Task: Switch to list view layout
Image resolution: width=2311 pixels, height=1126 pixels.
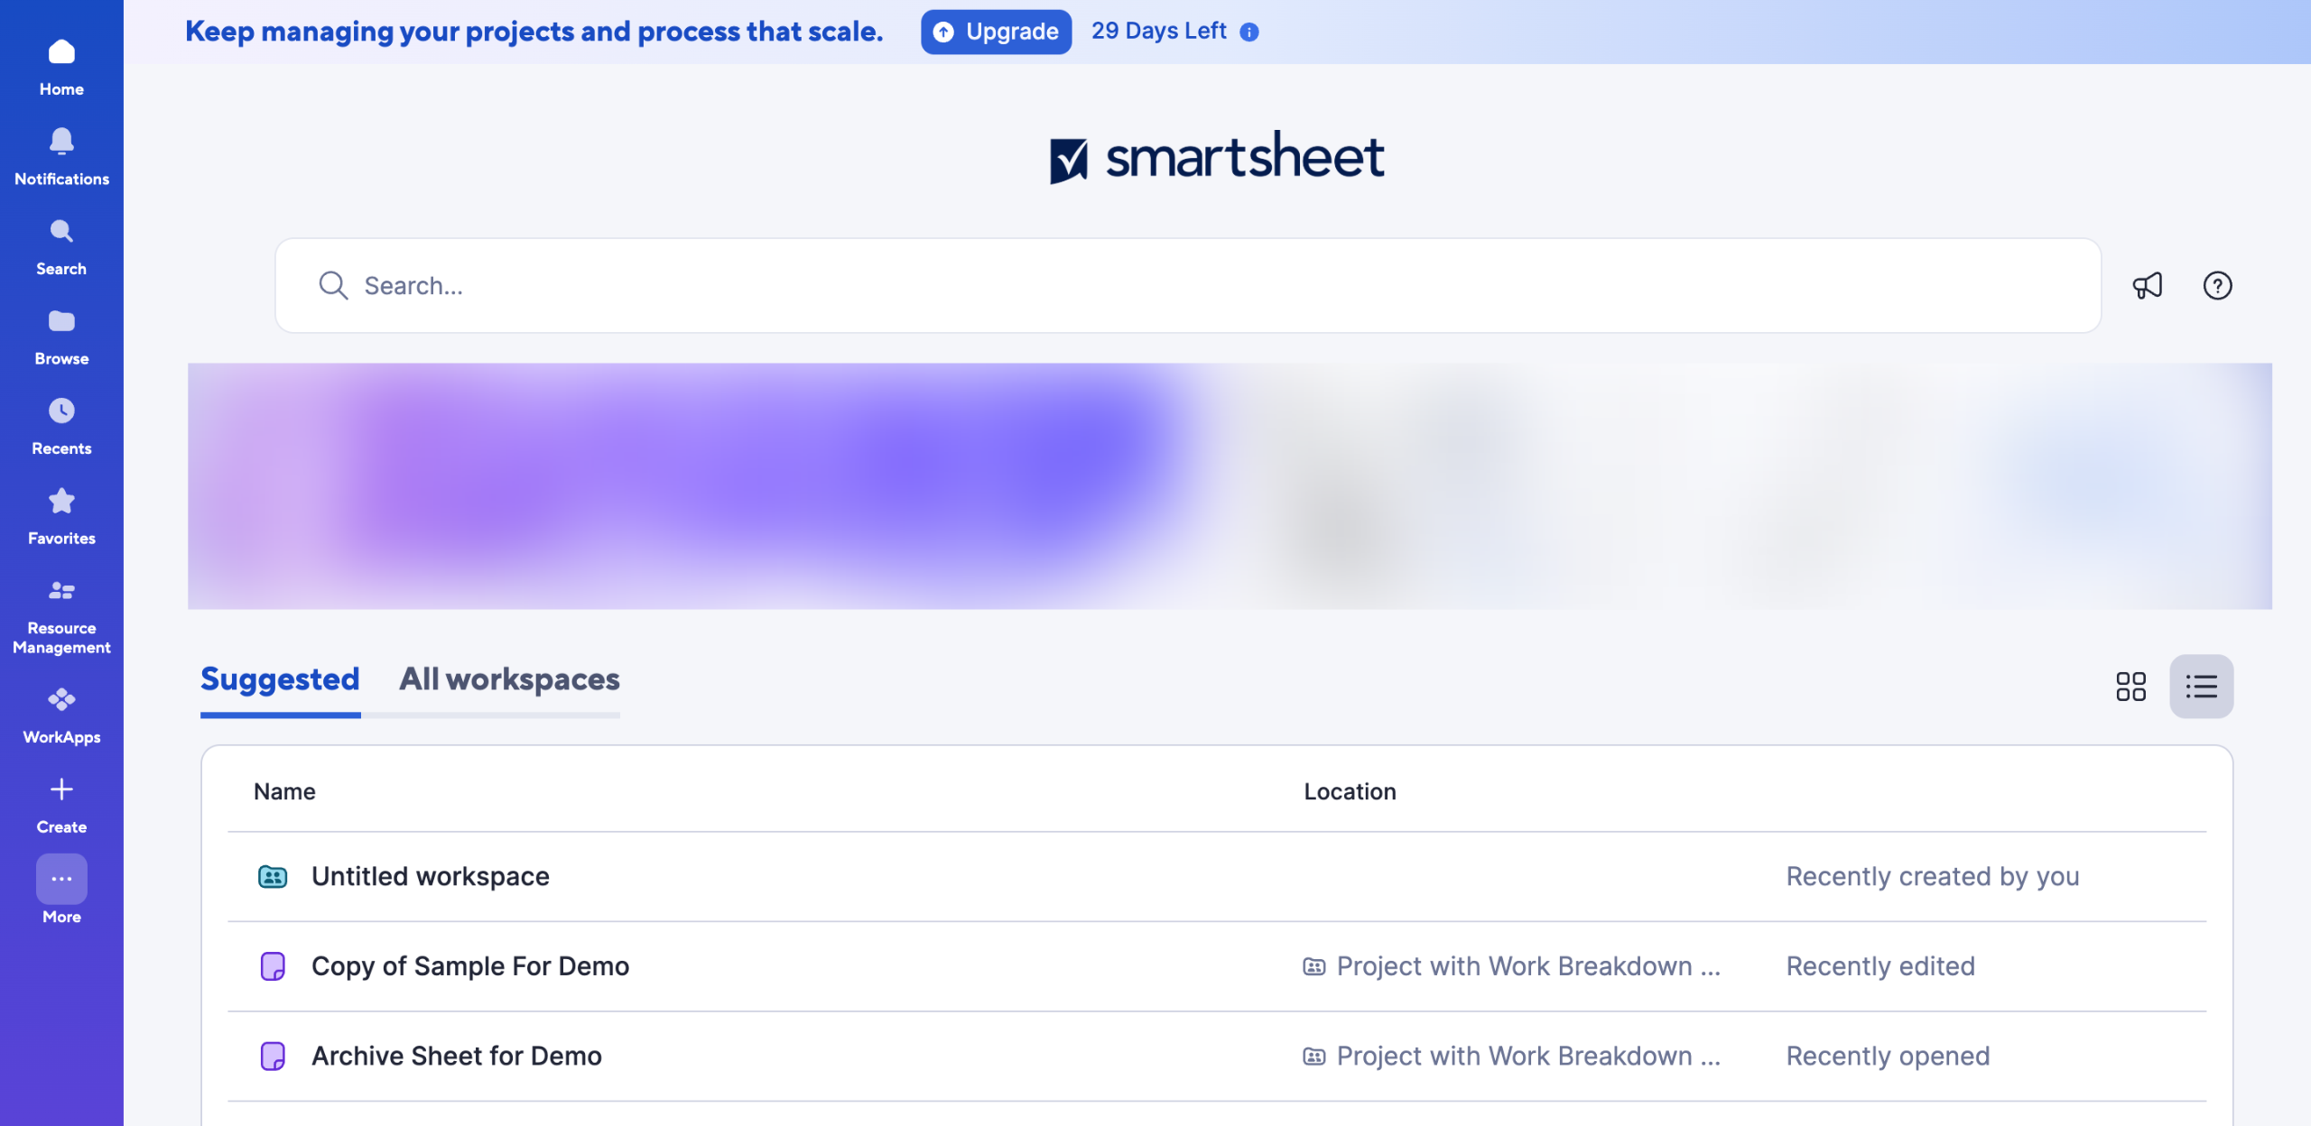Action: (2201, 687)
